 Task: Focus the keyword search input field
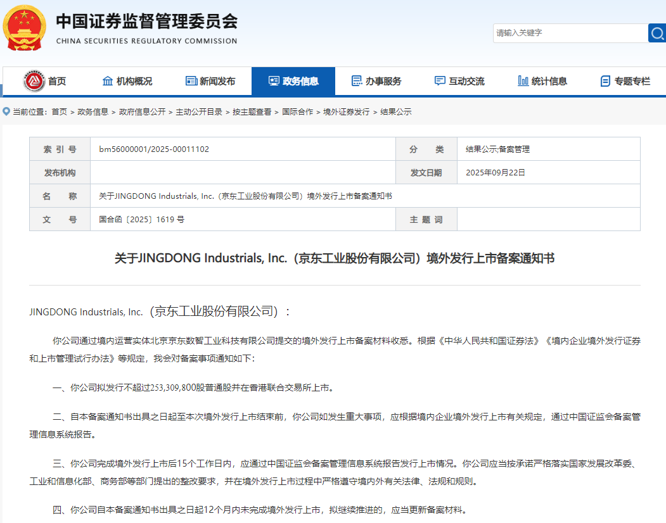click(570, 33)
